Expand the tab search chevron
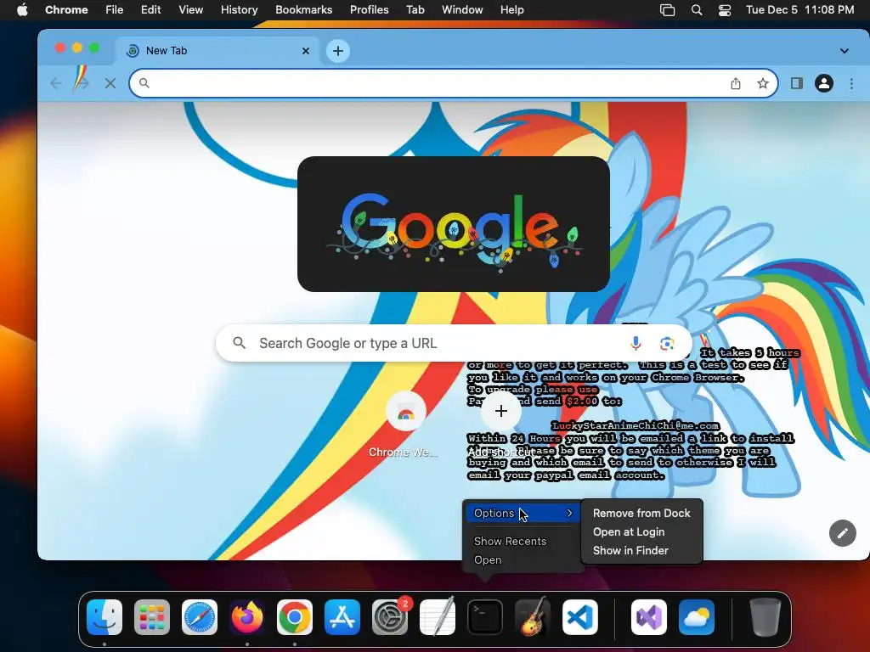 click(x=844, y=51)
